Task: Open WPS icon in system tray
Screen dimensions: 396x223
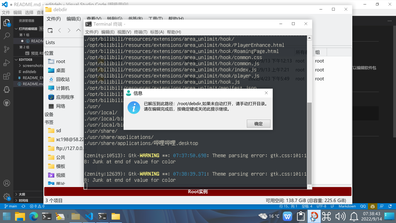Action: pos(287,216)
